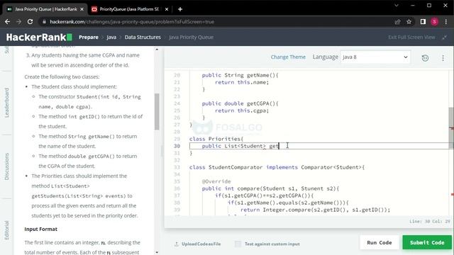Close the PriorityQueue Java Platform tab

pos(167,9)
